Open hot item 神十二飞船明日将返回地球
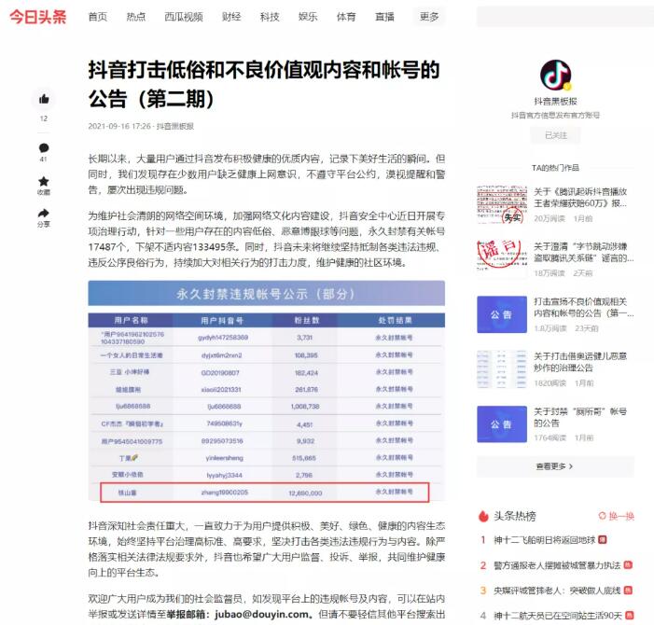The width and height of the screenshot is (654, 625). 545,540
